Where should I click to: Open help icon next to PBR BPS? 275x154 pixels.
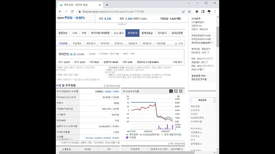[x=212, y=66]
